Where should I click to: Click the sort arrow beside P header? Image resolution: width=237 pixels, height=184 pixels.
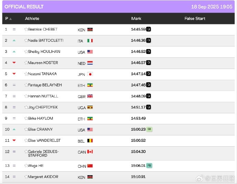pyautogui.click(x=11, y=19)
